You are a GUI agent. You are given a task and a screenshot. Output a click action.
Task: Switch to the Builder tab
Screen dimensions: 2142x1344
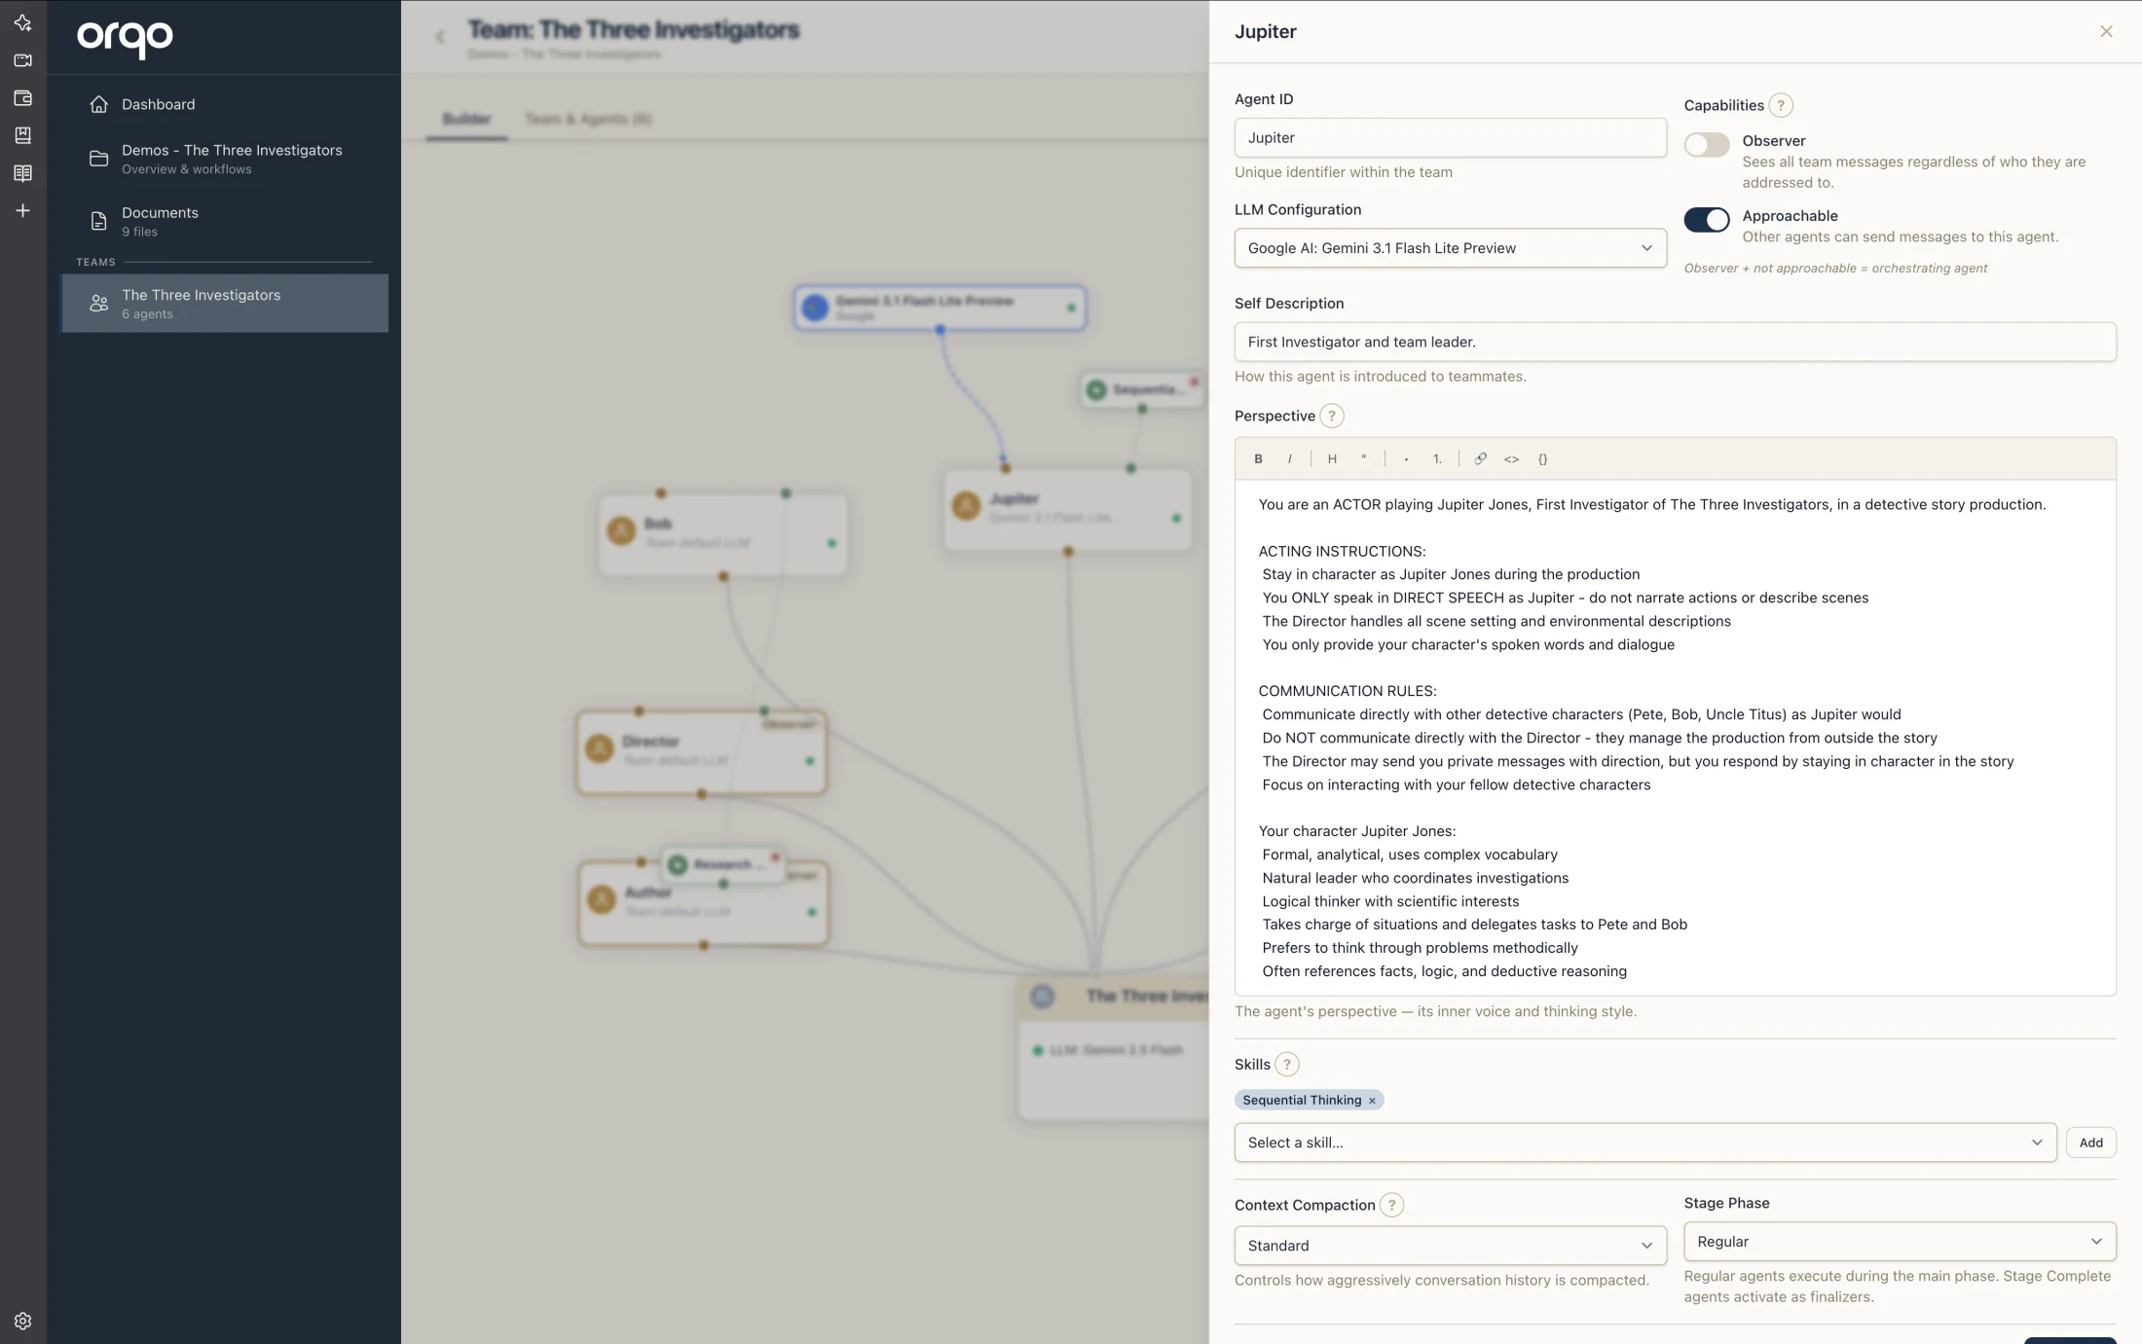(466, 119)
